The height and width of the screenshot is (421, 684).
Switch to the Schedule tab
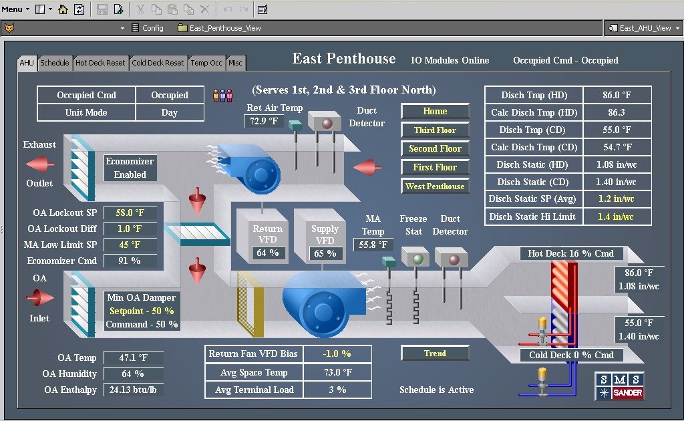click(55, 62)
